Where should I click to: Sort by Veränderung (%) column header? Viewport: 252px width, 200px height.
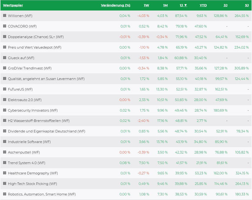coord(116,5)
